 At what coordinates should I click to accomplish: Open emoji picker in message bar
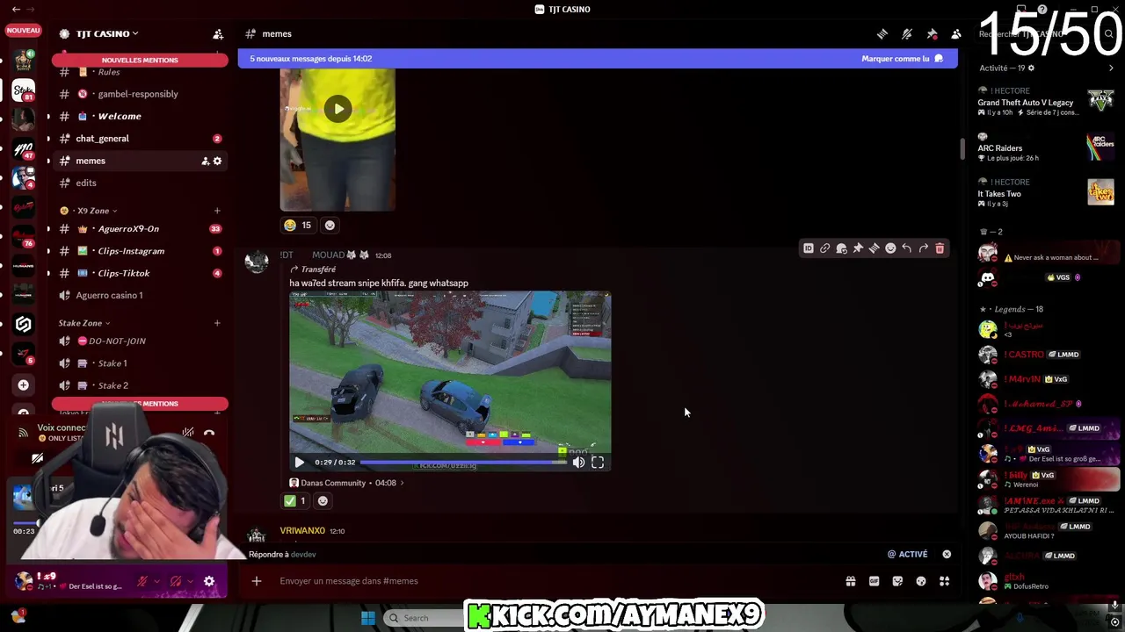click(x=921, y=581)
